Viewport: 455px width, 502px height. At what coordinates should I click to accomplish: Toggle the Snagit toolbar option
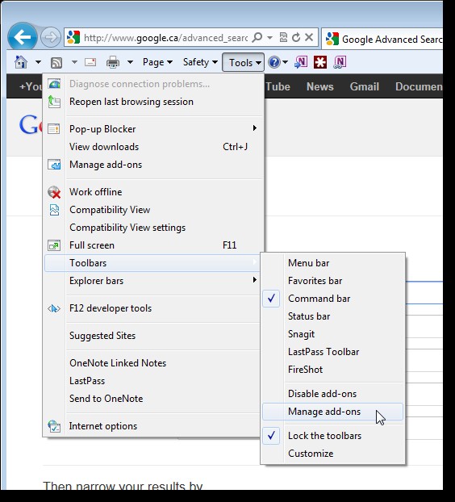(332, 334)
